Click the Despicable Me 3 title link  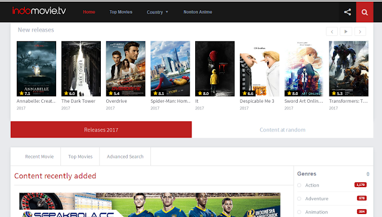pyautogui.click(x=257, y=101)
